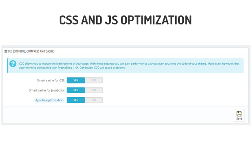Enable YES for Smart cache for JavaScript
The image size is (251, 149).
point(76,90)
